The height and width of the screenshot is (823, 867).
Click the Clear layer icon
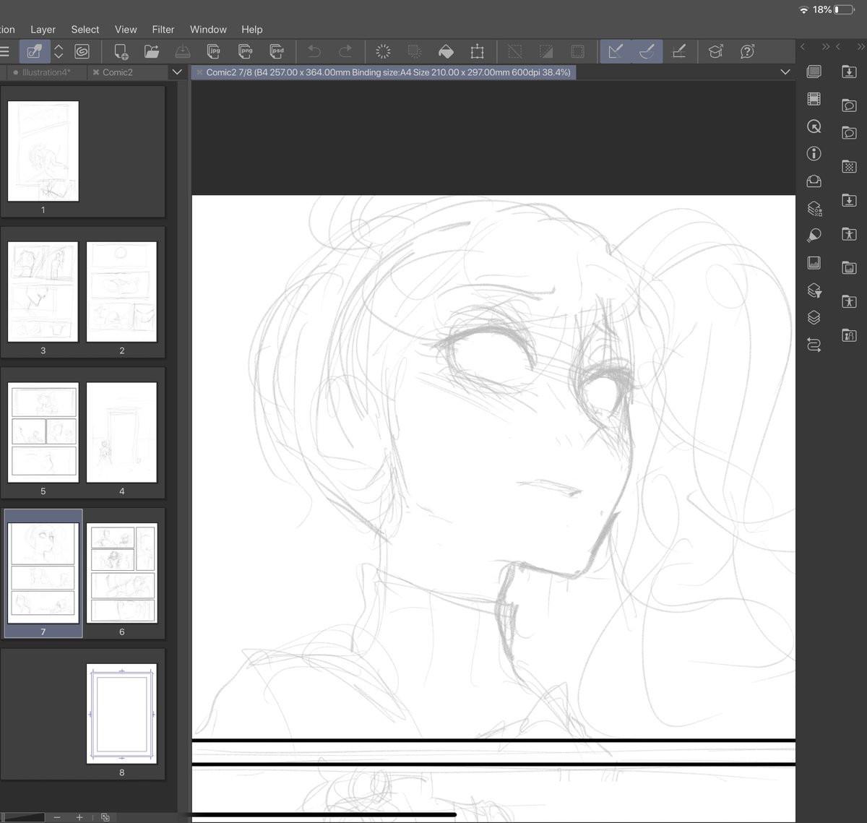[x=384, y=51]
